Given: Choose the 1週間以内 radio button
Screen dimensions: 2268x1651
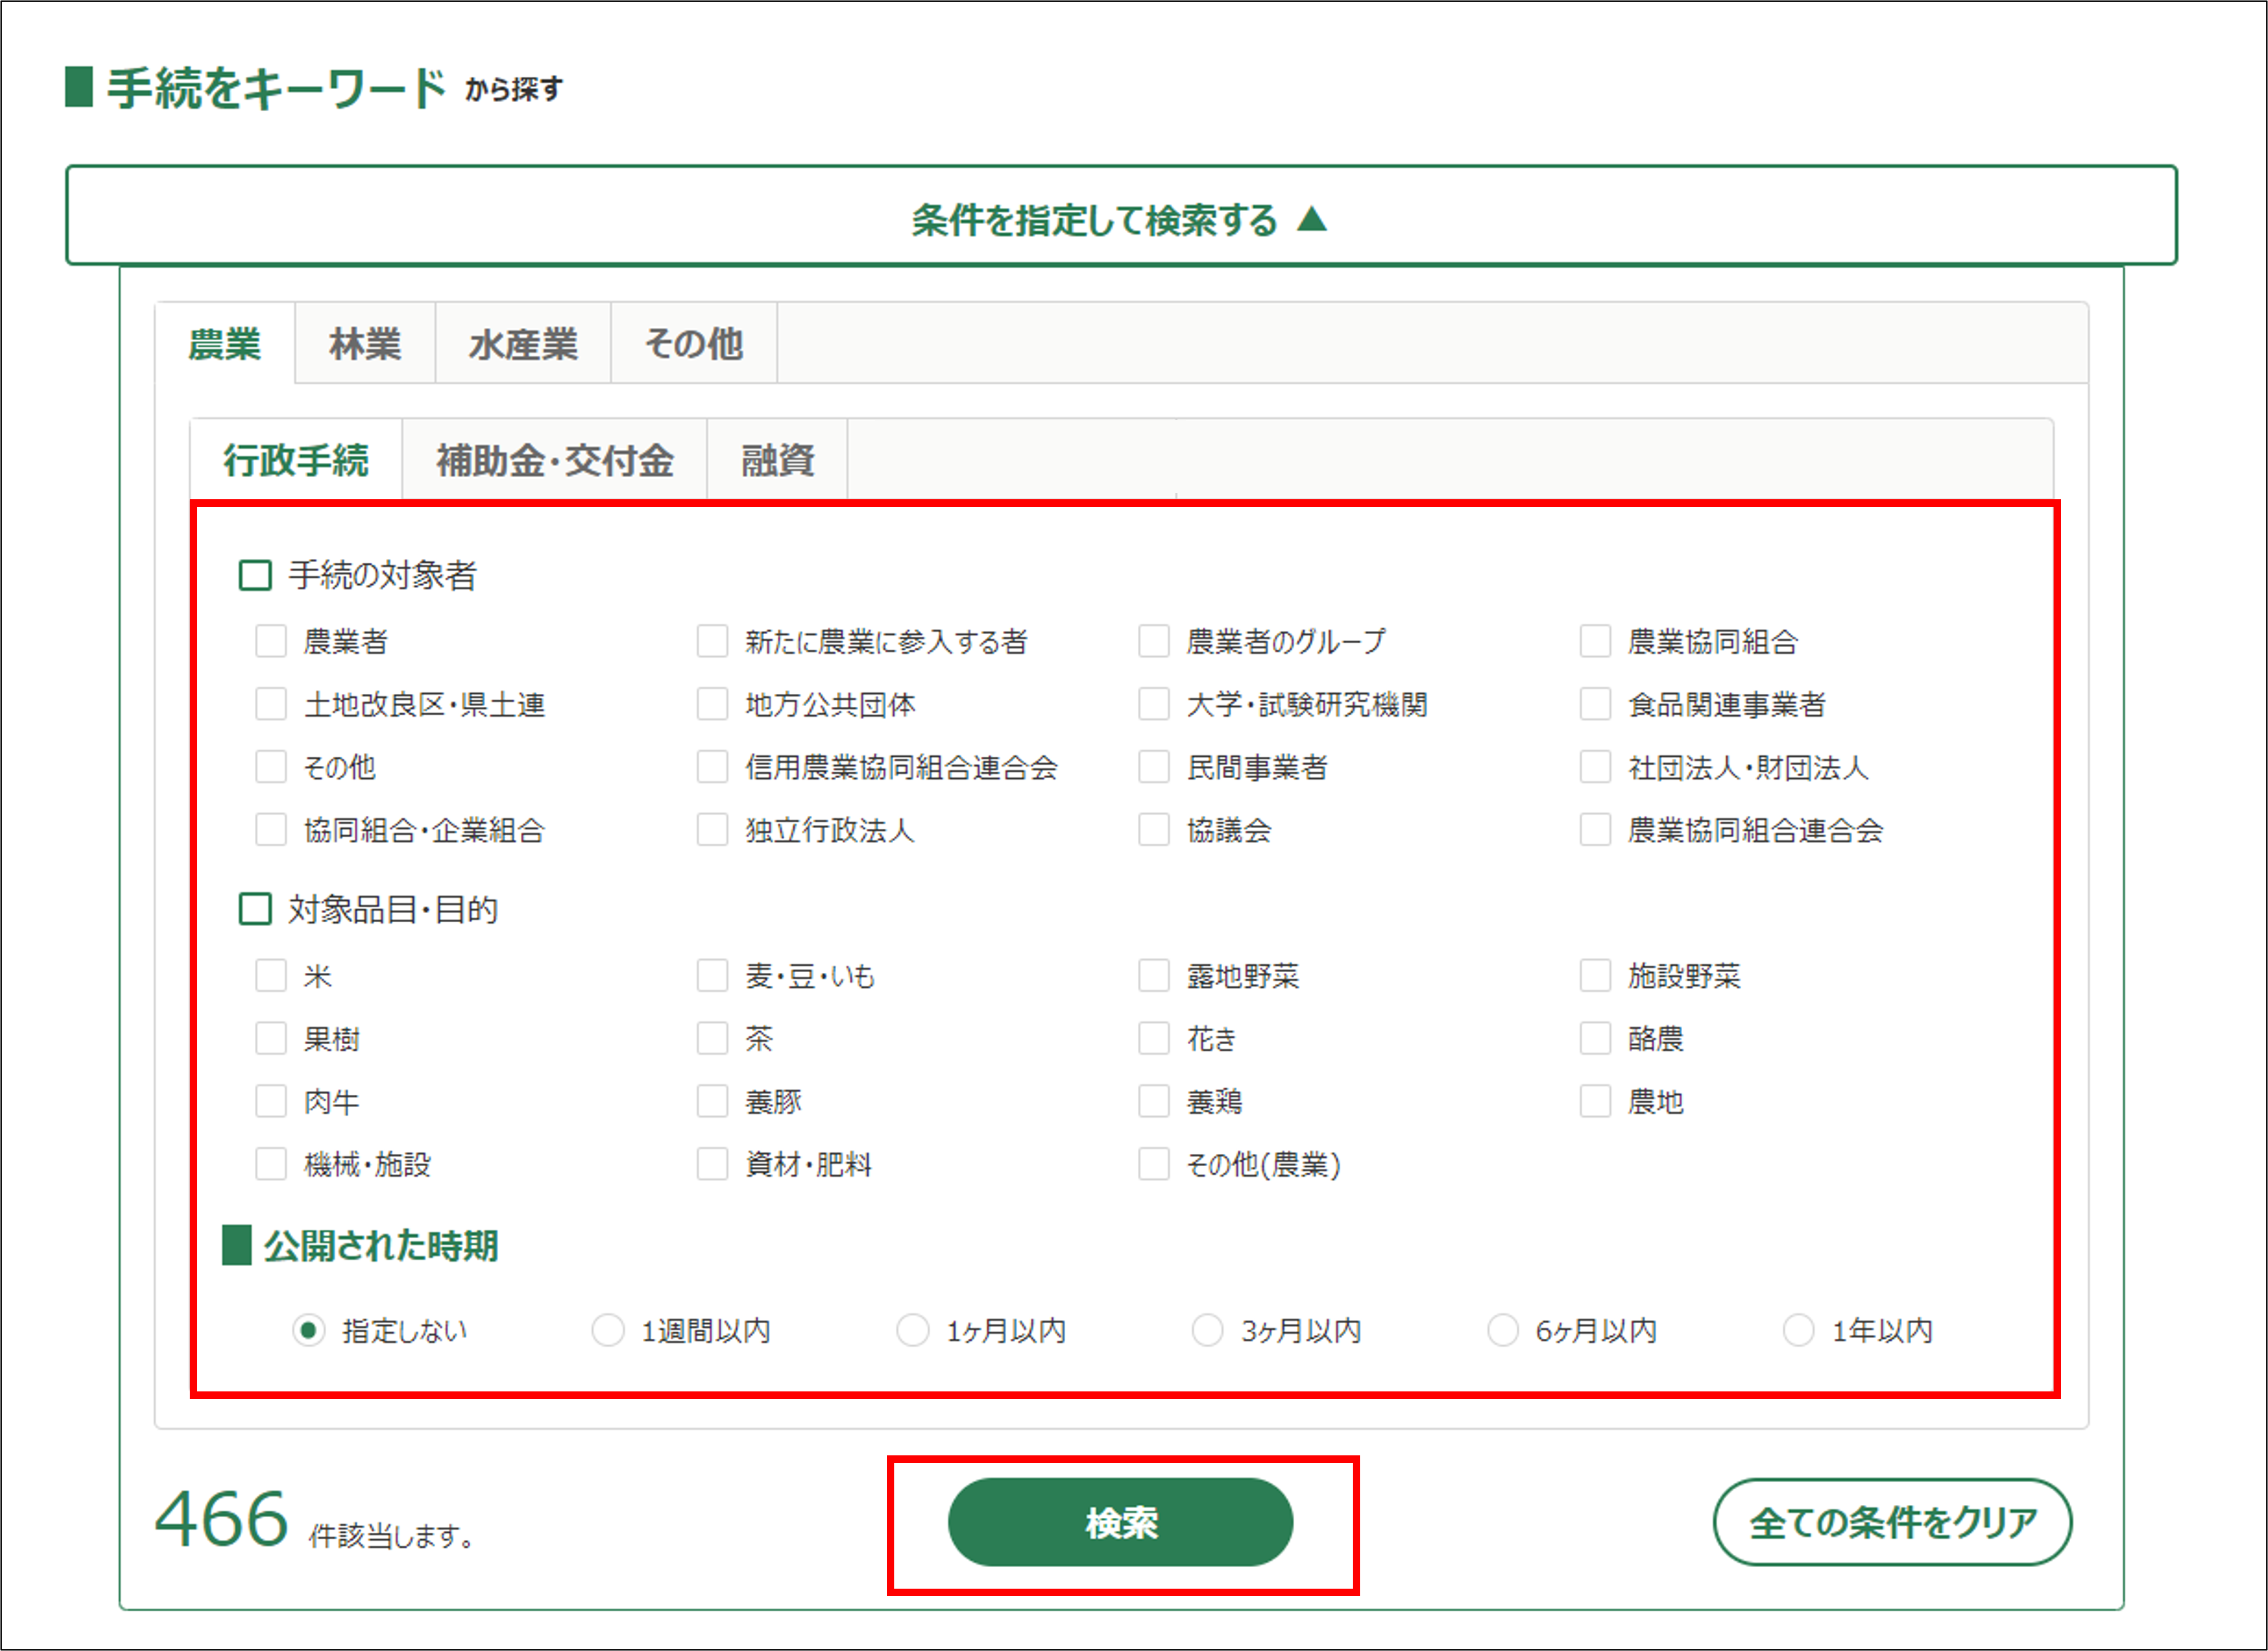Looking at the screenshot, I should pyautogui.click(x=608, y=1330).
